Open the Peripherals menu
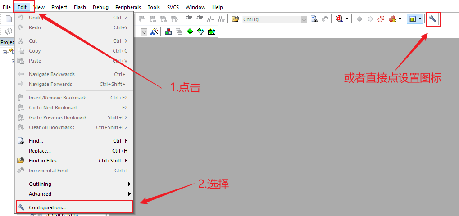Image resolution: width=459 pixels, height=216 pixels. (x=128, y=7)
